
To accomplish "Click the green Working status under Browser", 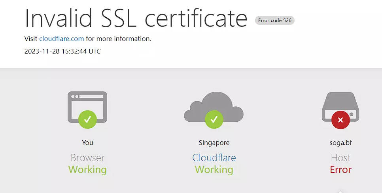I will click(87, 170).
